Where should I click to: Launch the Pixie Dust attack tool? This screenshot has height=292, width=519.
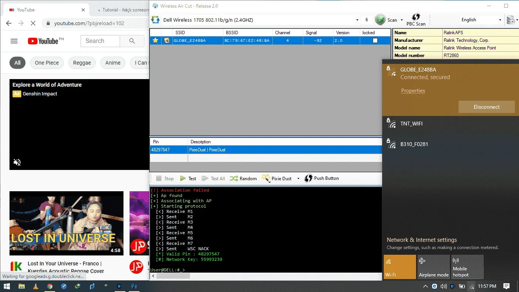277,178
